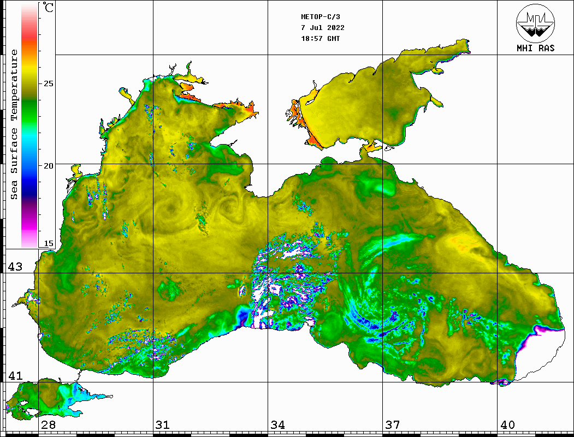Click the longitude label "40"

(507, 424)
